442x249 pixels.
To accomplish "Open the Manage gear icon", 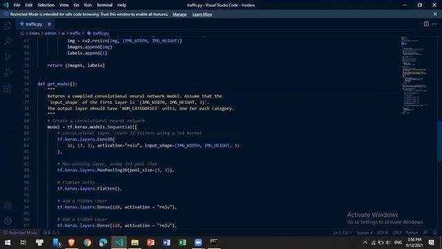I will (8, 221).
